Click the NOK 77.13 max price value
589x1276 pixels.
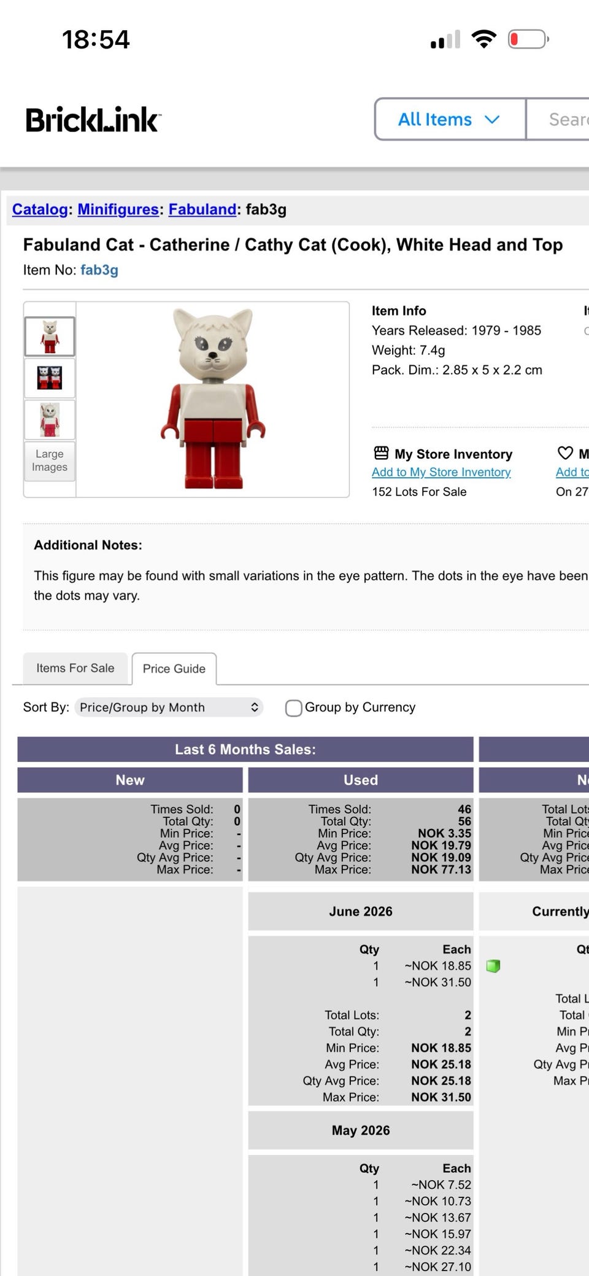pos(441,869)
